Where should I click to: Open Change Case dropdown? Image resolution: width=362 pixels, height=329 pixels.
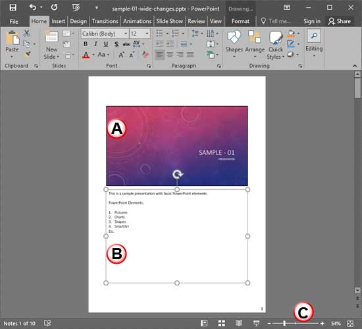tap(103, 55)
